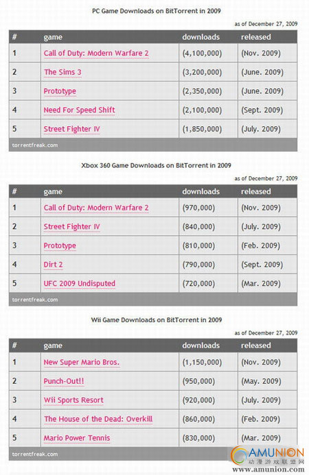
Task: Open Xbox 360 Call of Duty: Modern Warfare 2
Action: tap(96, 208)
